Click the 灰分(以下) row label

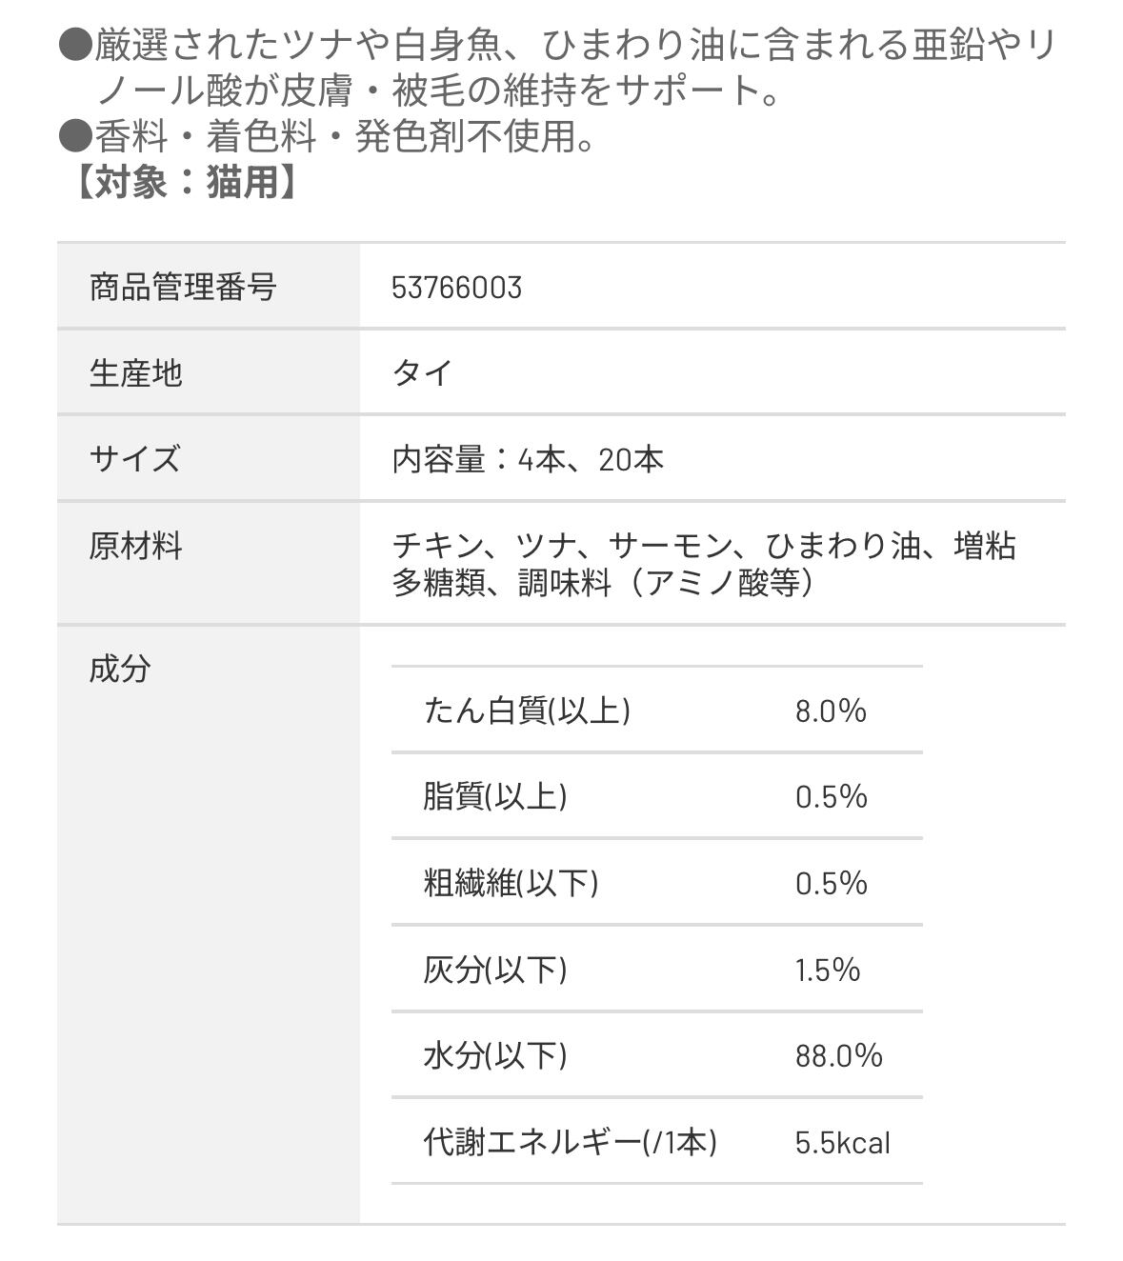point(494,970)
